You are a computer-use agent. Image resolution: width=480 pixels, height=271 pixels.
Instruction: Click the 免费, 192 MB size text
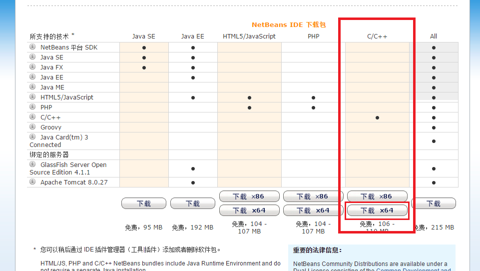(x=193, y=227)
